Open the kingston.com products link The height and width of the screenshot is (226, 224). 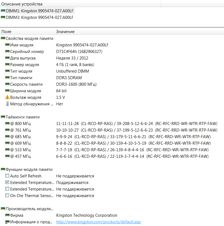coord(98,222)
